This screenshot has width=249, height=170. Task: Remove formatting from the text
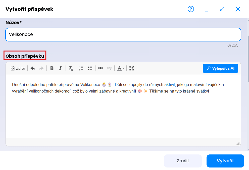pos(71,68)
